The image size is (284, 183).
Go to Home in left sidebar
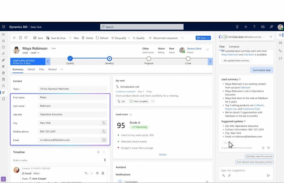[3, 41]
